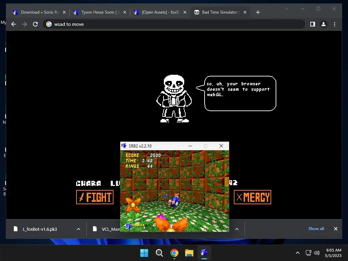Open the Windows Start menu

(x=144, y=253)
